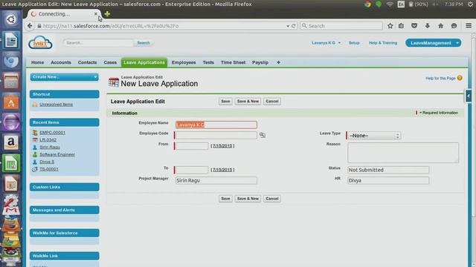Open the bookmarks list icon
The width and height of the screenshot is (476, 267).
click(x=401, y=26)
